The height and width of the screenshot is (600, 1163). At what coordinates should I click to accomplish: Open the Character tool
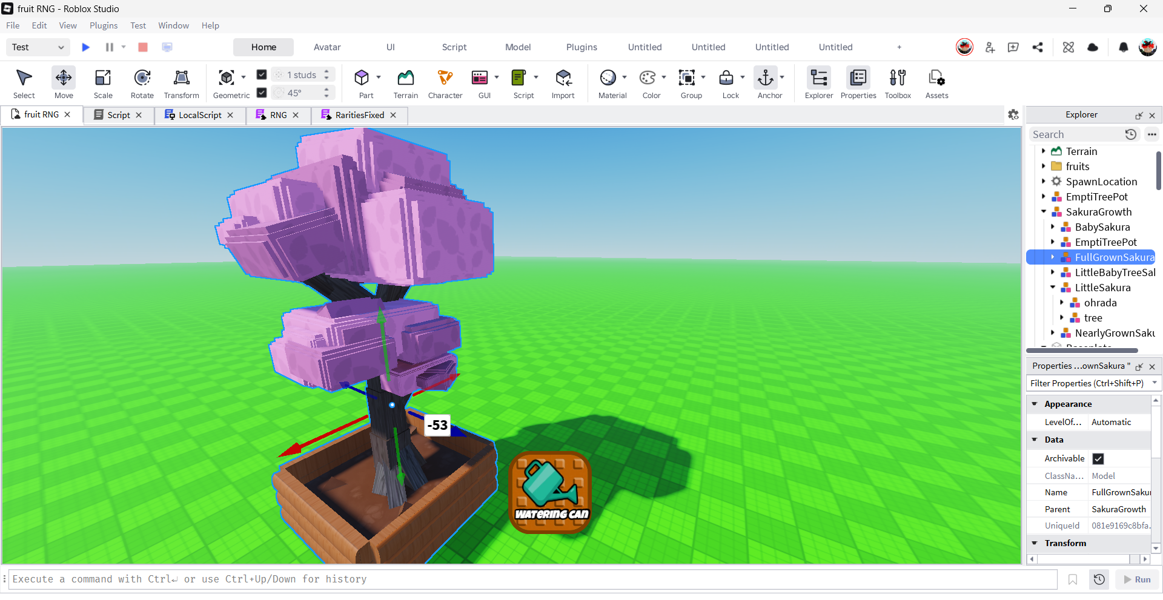(445, 83)
